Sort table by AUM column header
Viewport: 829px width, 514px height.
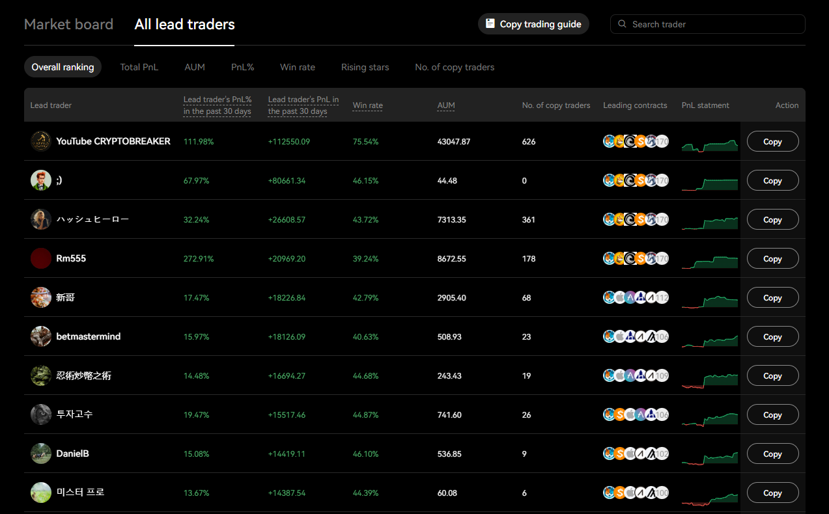[445, 105]
